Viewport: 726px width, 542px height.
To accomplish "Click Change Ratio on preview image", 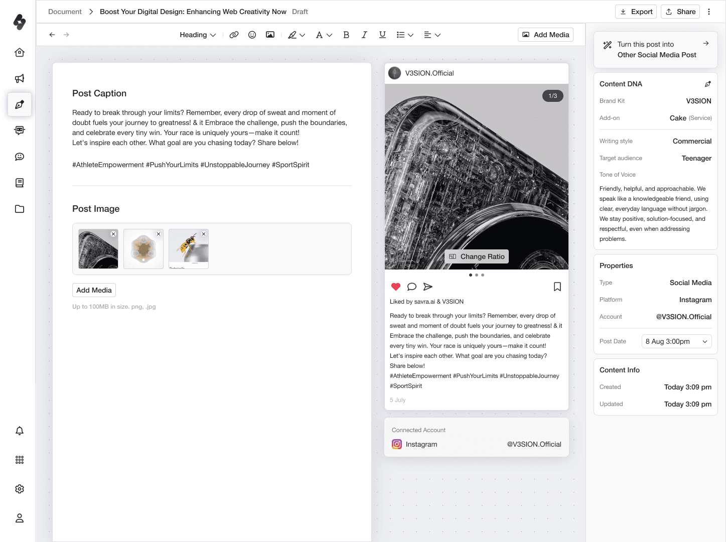I will (x=477, y=256).
